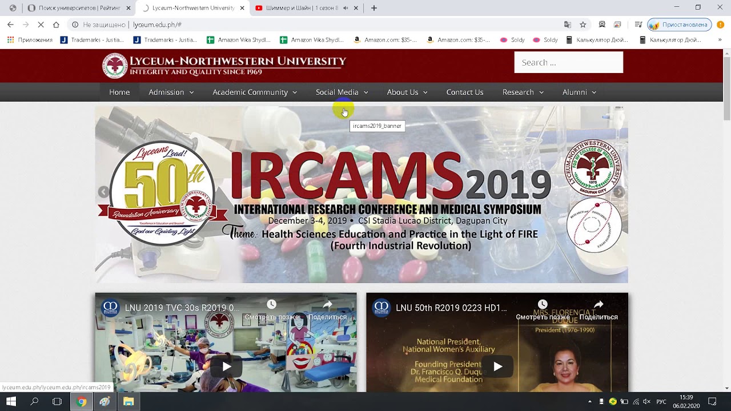
Task: Show previous slide in banner carousel
Action: click(103, 192)
